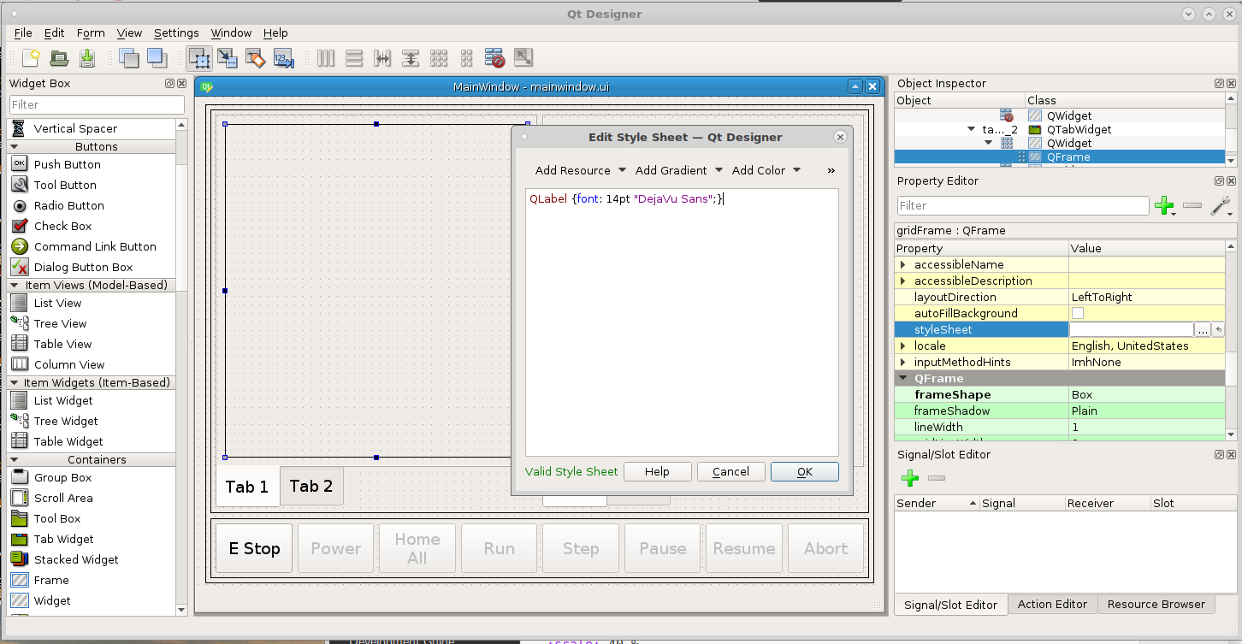Click the Open Form folder icon
1242x644 pixels.
click(59, 58)
